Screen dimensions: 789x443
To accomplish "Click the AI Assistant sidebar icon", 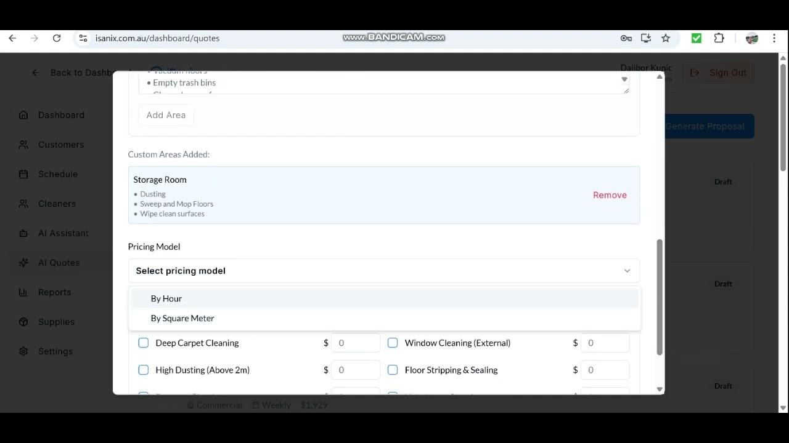I will (x=23, y=233).
